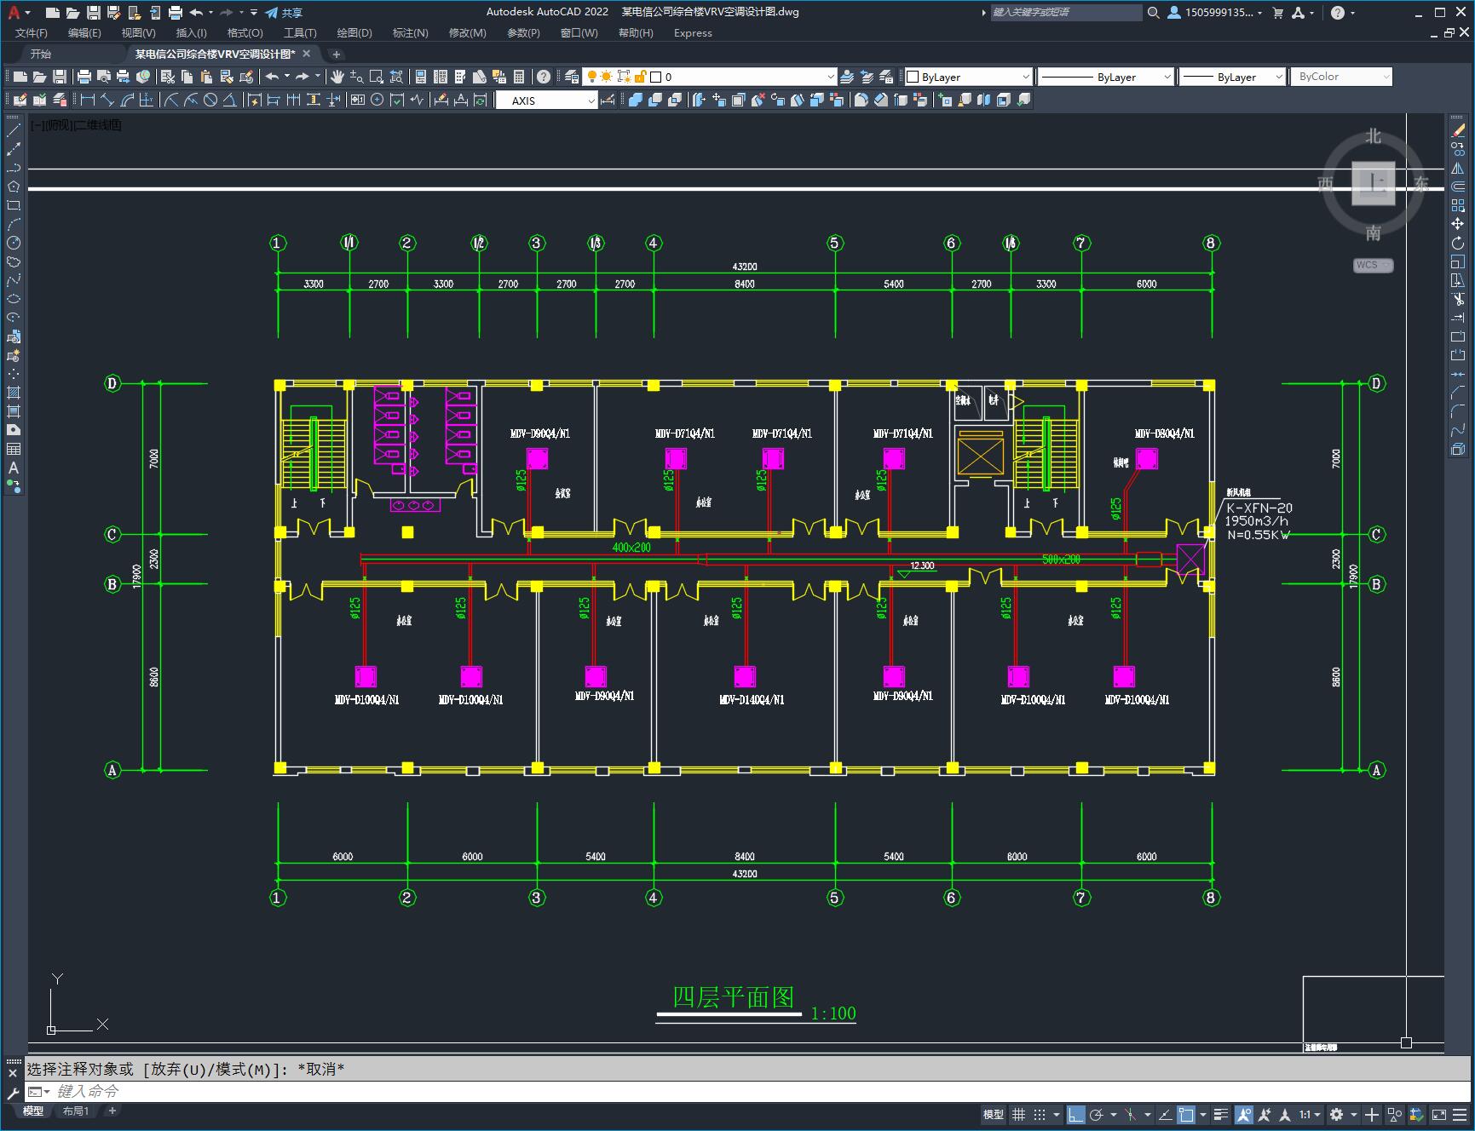
Task: Click the color swatch of layer 0
Action: [x=656, y=77]
